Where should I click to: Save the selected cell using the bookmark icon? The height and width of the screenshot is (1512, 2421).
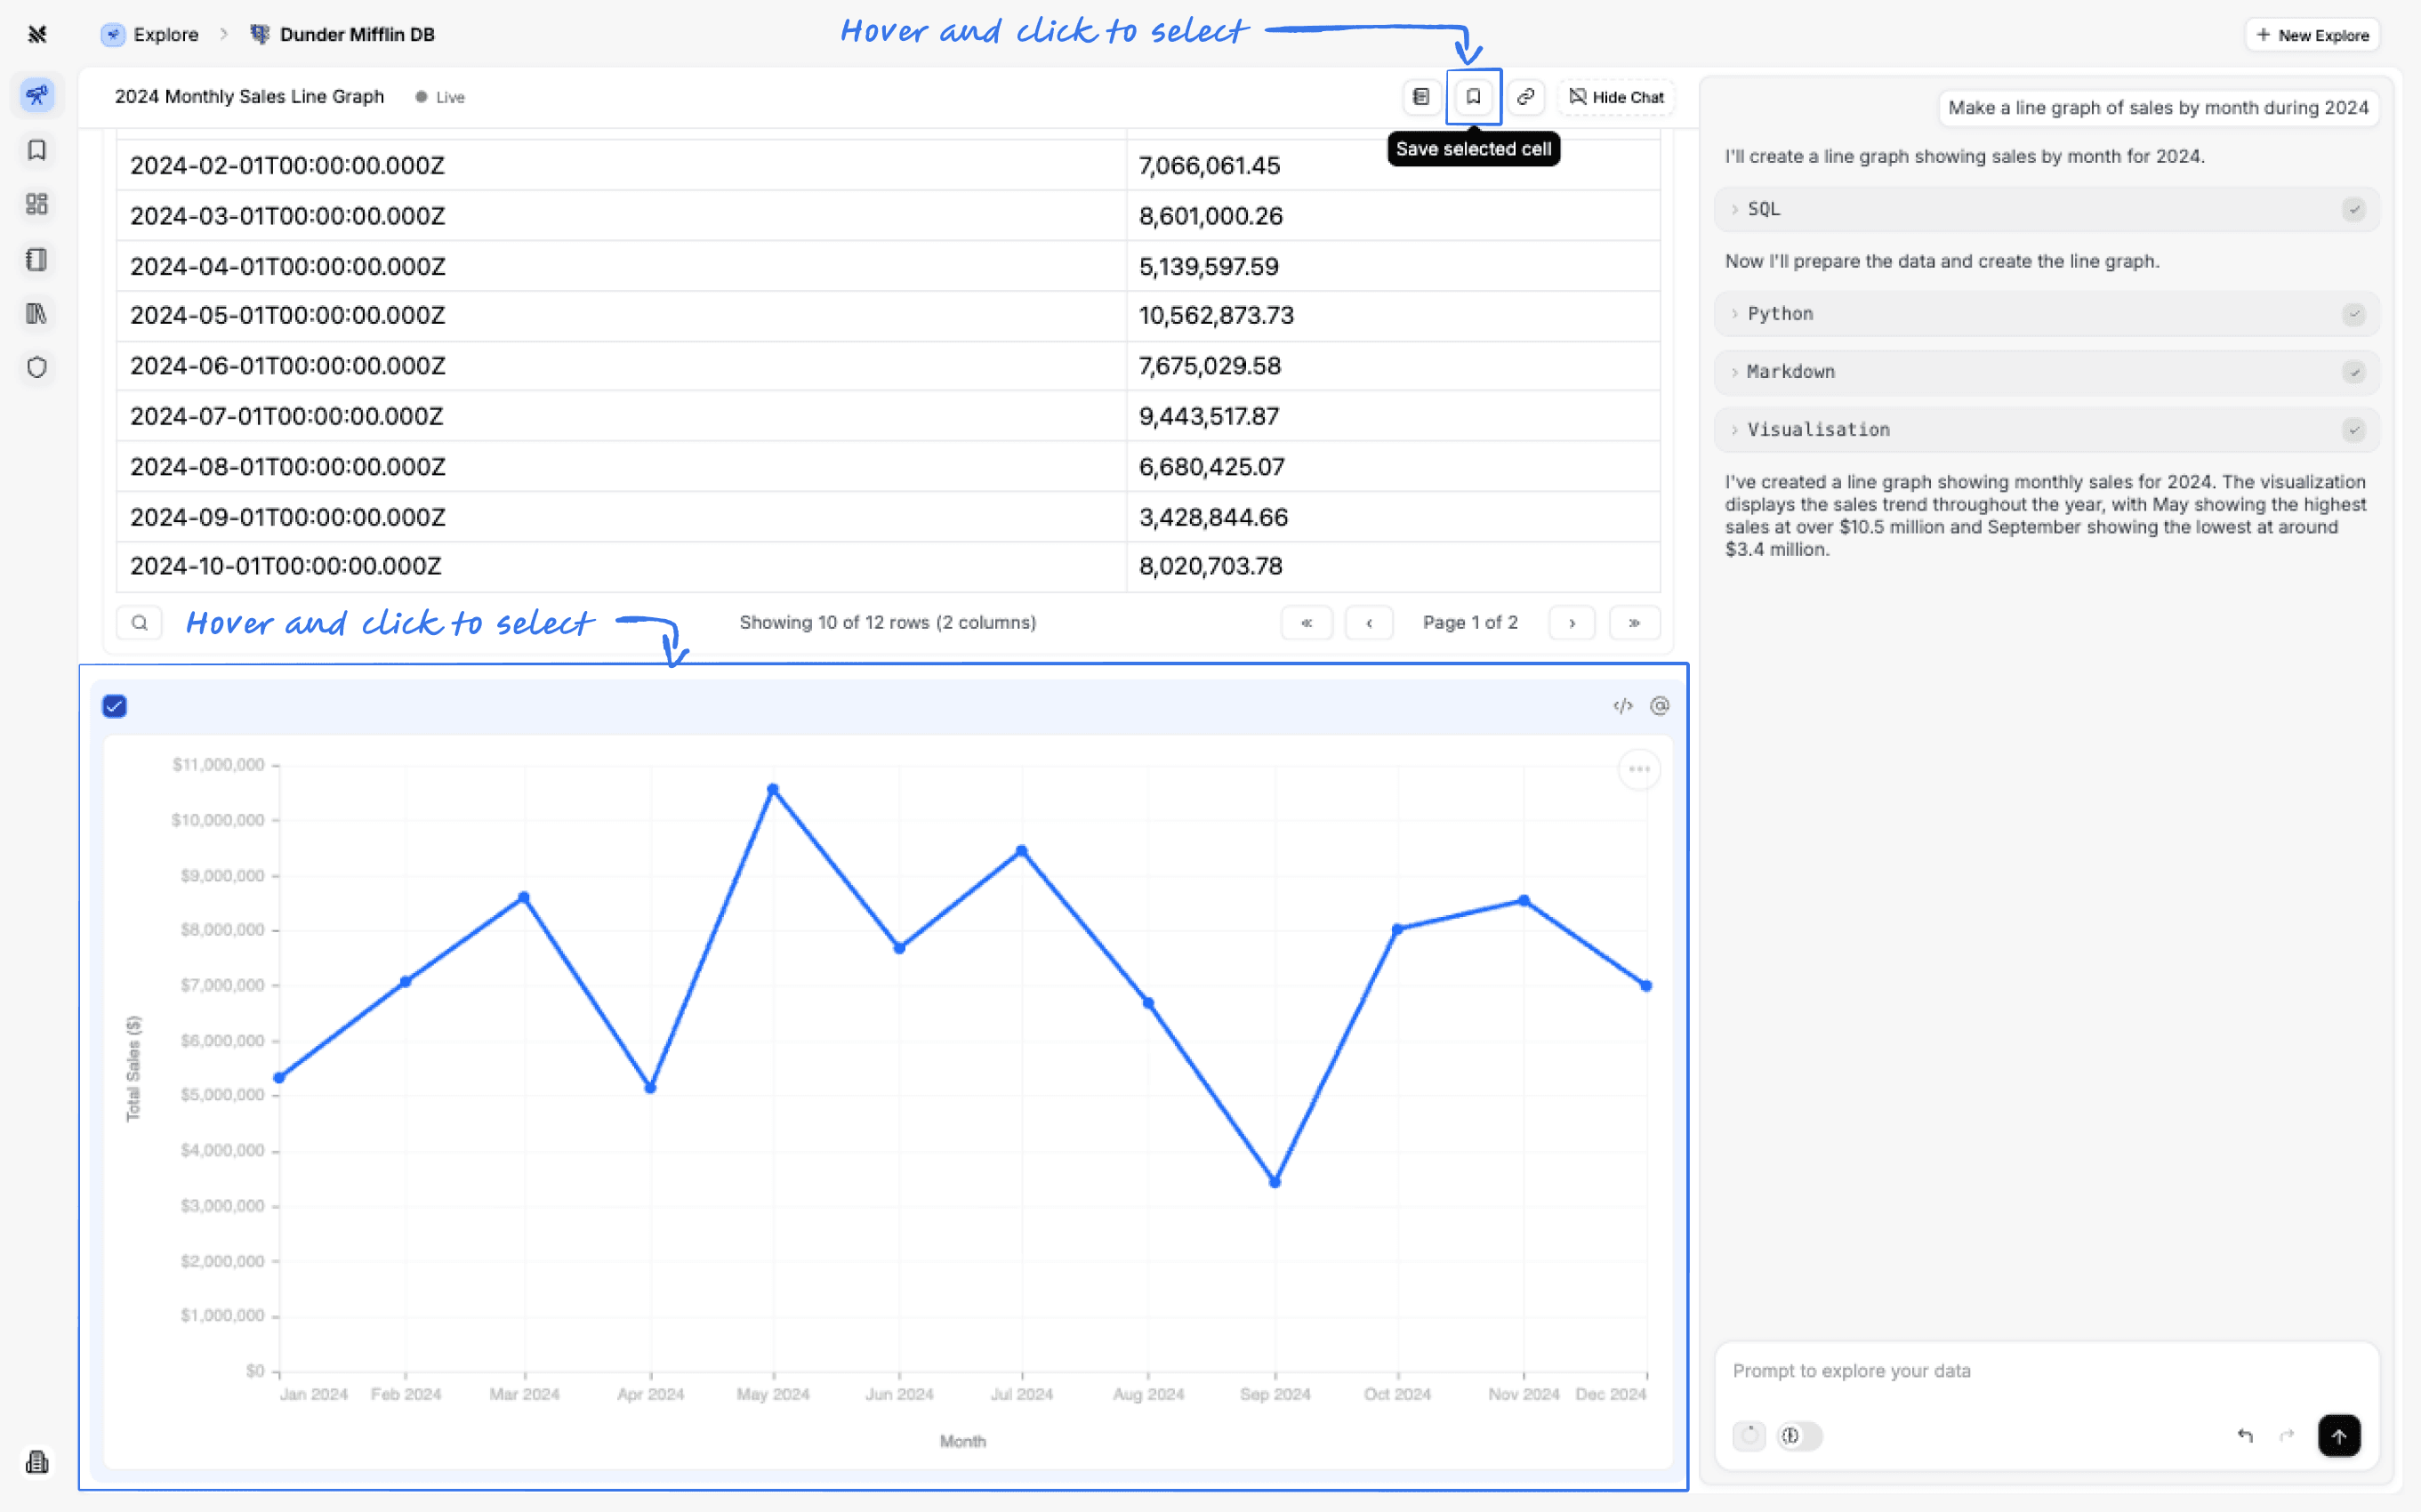click(x=1473, y=97)
